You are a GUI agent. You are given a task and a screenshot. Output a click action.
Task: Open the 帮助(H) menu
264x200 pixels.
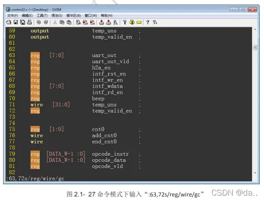point(107,15)
